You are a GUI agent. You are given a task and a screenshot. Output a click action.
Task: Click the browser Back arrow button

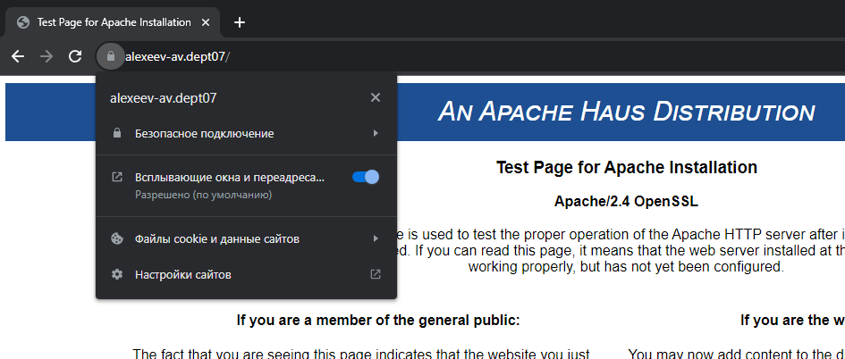(18, 56)
